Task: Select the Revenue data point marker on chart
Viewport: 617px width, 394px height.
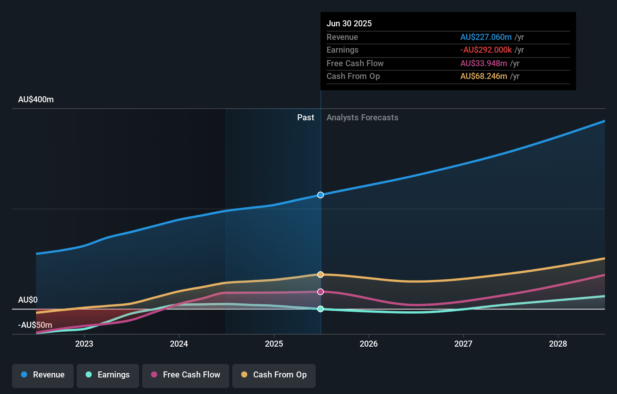Action: tap(320, 195)
